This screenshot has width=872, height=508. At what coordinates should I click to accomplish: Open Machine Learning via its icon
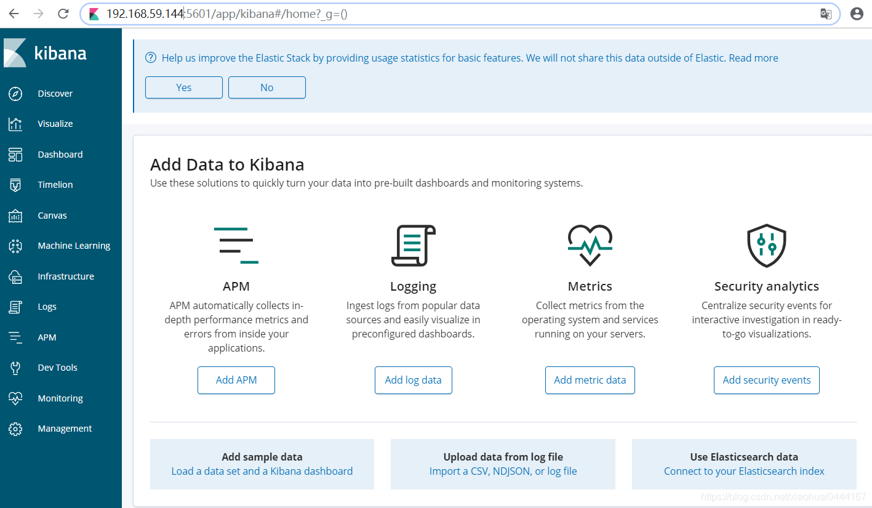click(x=15, y=246)
